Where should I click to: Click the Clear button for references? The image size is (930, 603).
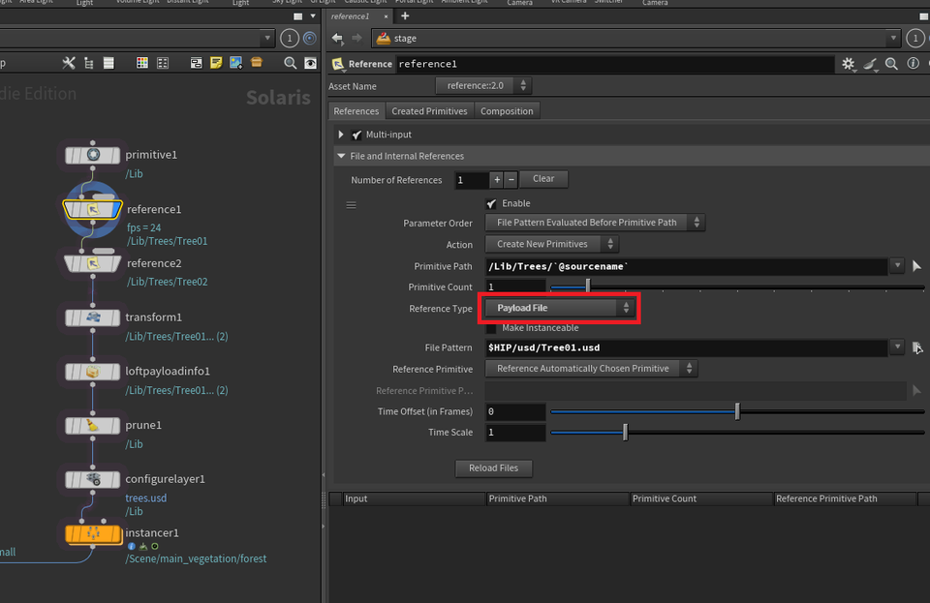pos(543,179)
